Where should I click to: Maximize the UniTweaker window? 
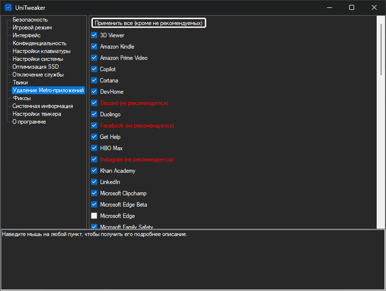tap(352, 7)
